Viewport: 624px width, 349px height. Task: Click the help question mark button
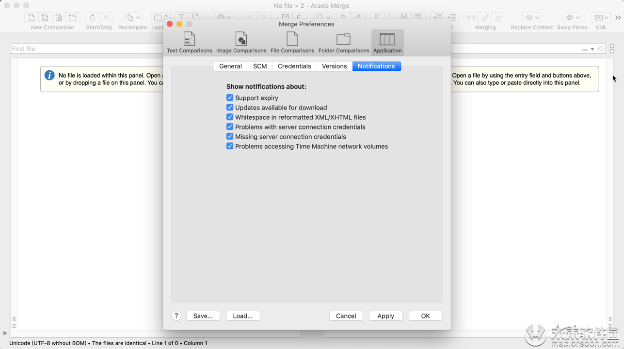click(176, 316)
